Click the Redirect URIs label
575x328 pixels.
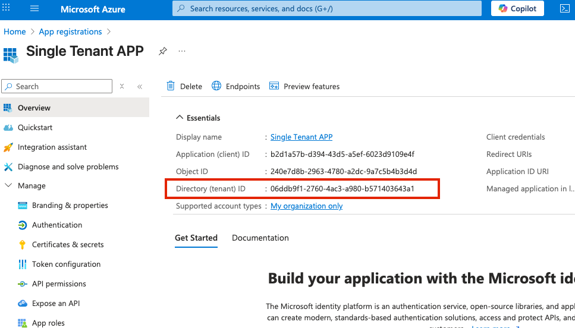(x=509, y=154)
